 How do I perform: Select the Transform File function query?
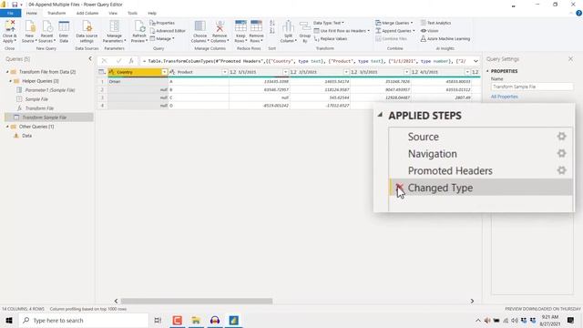pyautogui.click(x=39, y=108)
